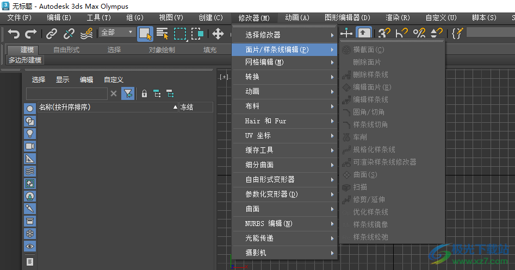Viewport: 515px width, 270px height.
Task: Toggle the Keyboard Shortcut Override button
Action: tap(364, 34)
